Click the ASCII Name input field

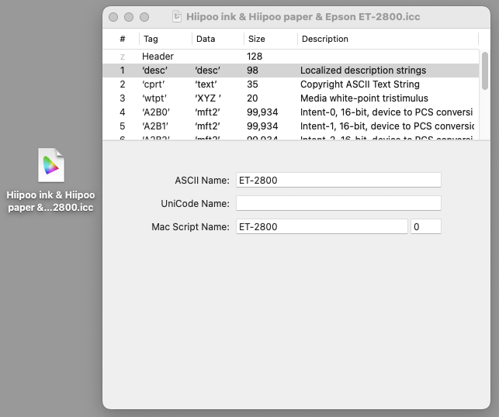pyautogui.click(x=338, y=181)
